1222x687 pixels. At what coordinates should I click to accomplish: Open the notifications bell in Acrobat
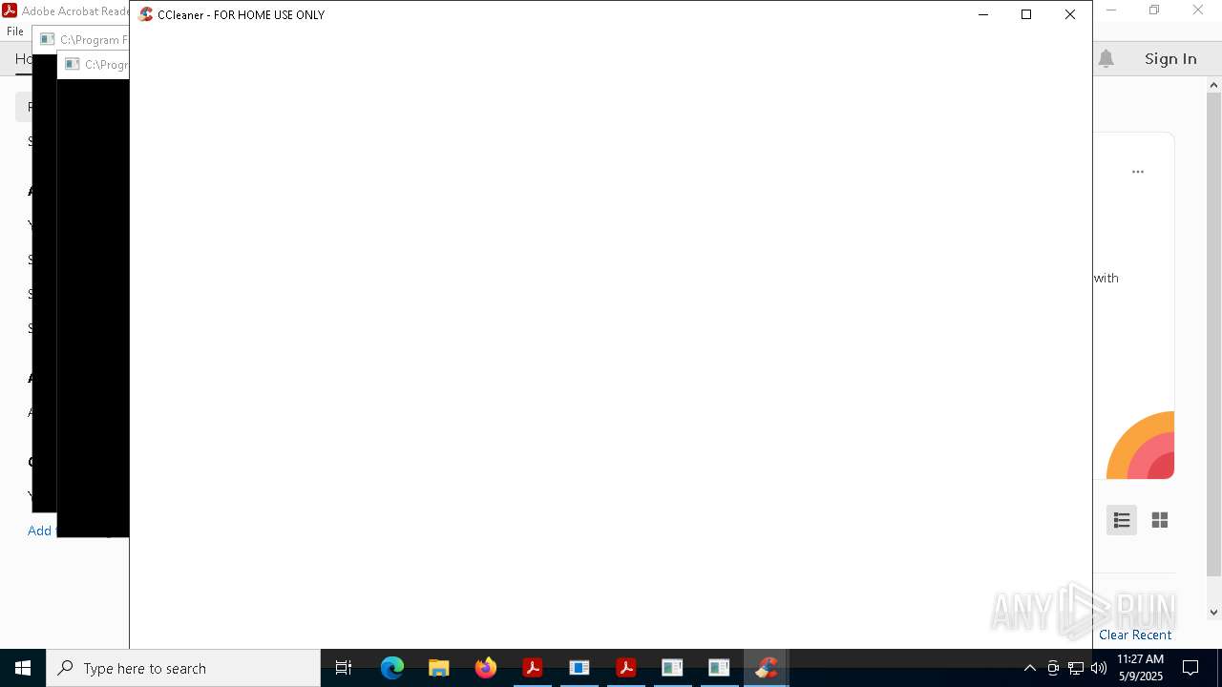[x=1106, y=59]
